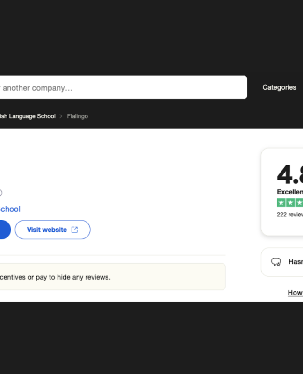Screen dimensions: 303x374
Task: Open the How underlined link
Action: [x=295, y=293]
